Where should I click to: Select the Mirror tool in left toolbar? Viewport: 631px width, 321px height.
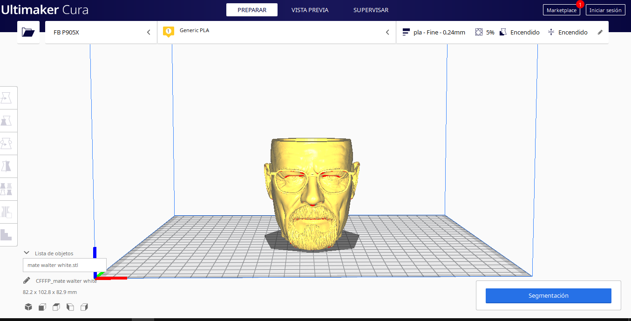point(7,166)
